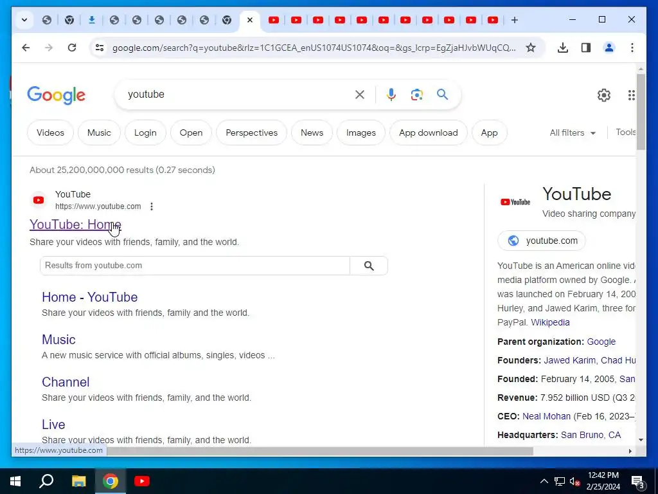Click the horizontal scrollbar thumb

(x=320, y=451)
